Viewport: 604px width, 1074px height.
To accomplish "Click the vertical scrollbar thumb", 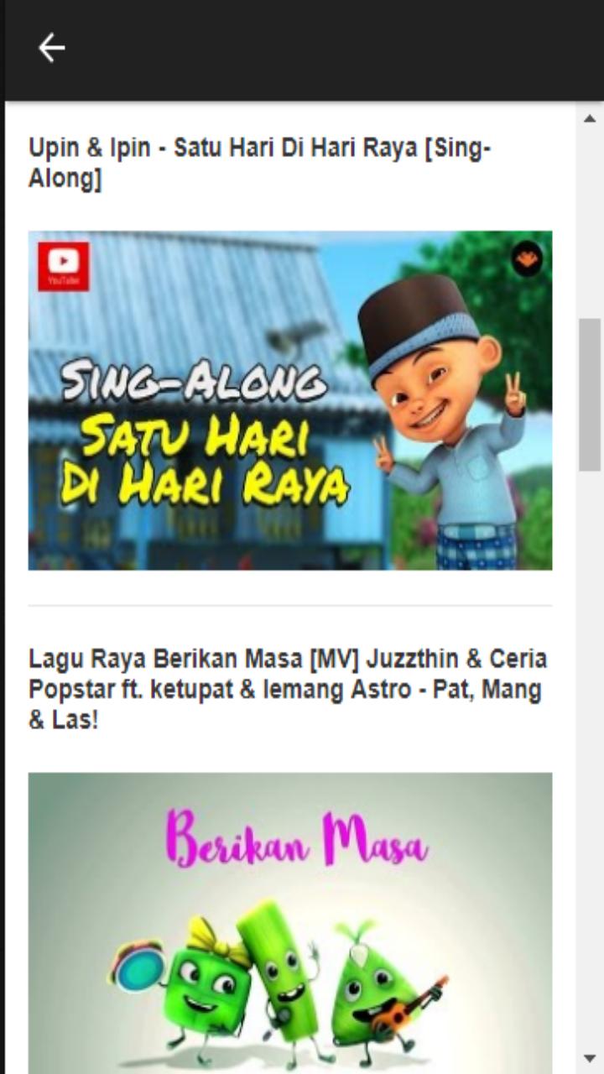I will [590, 394].
